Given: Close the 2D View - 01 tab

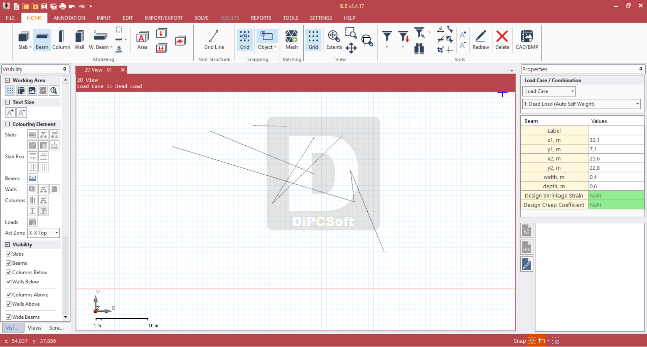Looking at the screenshot, I should coord(123,70).
